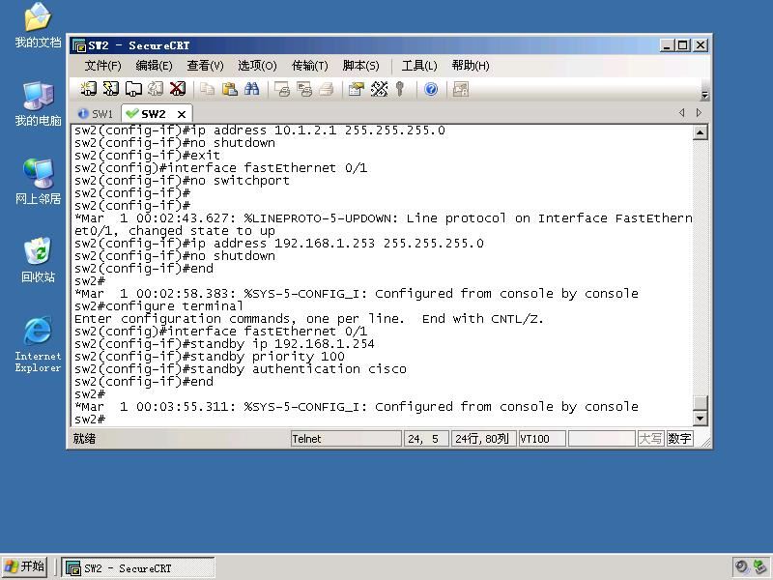Click the first system tray icon
The width and height of the screenshot is (773, 580).
click(740, 567)
